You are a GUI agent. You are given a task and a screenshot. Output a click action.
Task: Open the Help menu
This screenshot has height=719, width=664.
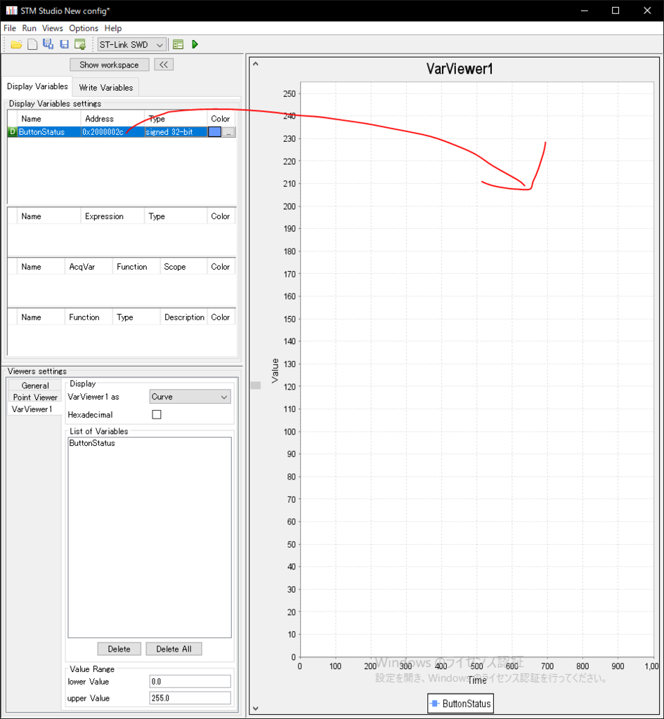(x=113, y=28)
